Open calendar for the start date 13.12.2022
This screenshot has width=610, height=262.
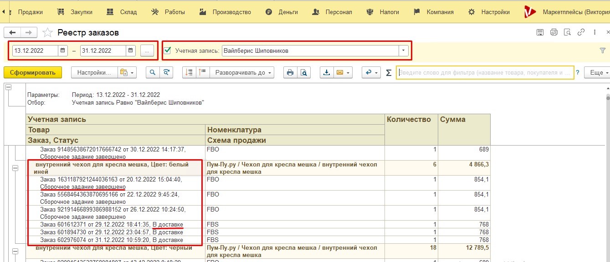tap(63, 50)
